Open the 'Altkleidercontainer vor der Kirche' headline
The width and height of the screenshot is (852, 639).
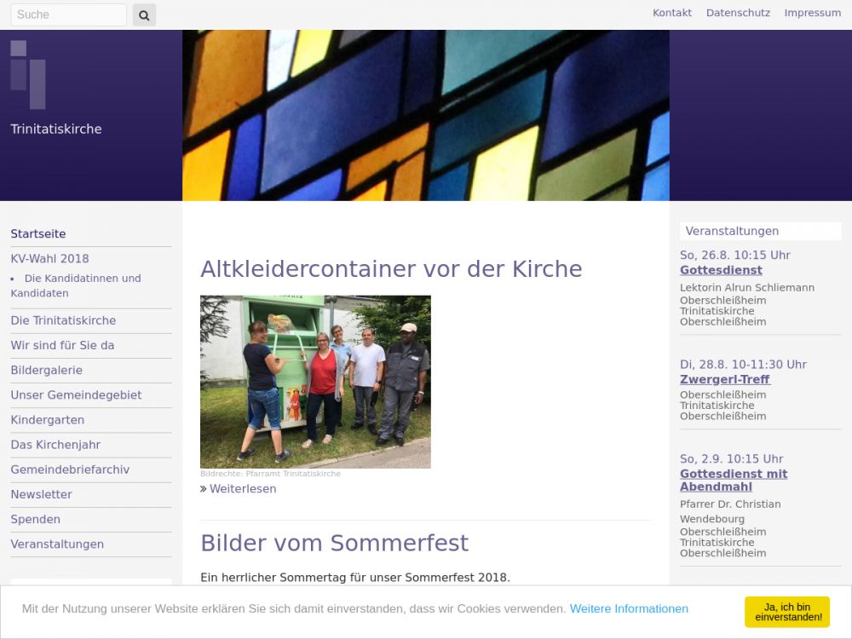391,269
